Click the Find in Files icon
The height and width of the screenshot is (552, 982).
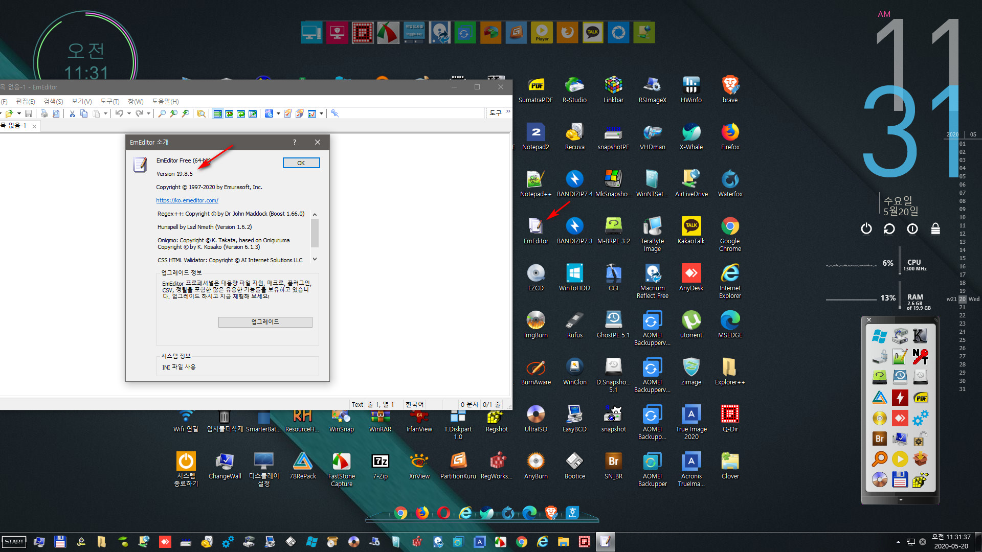click(201, 113)
